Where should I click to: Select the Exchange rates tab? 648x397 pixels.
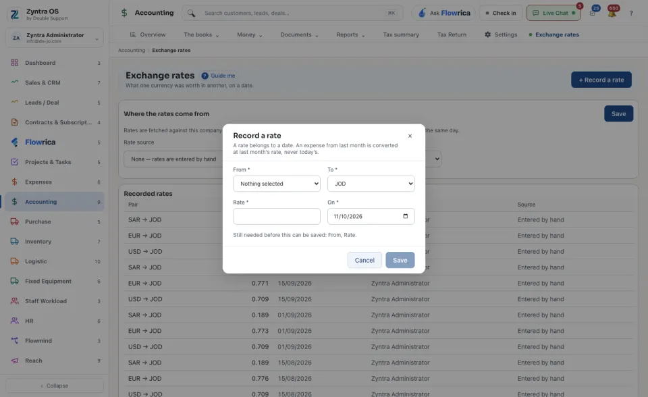click(553, 34)
